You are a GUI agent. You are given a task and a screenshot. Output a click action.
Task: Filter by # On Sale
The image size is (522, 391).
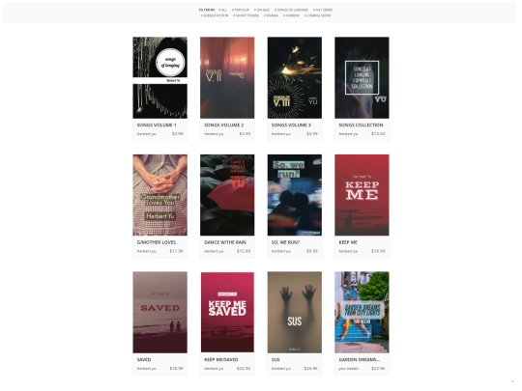[262, 10]
